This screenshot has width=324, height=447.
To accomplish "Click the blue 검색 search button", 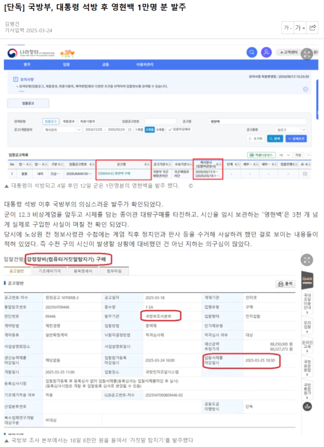I will click(x=275, y=138).
